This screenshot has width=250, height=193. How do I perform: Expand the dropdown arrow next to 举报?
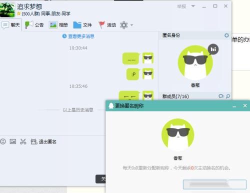tap(193, 6)
